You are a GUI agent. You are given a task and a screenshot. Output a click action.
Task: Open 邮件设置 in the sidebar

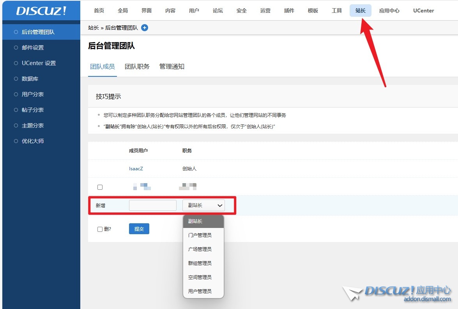33,48
